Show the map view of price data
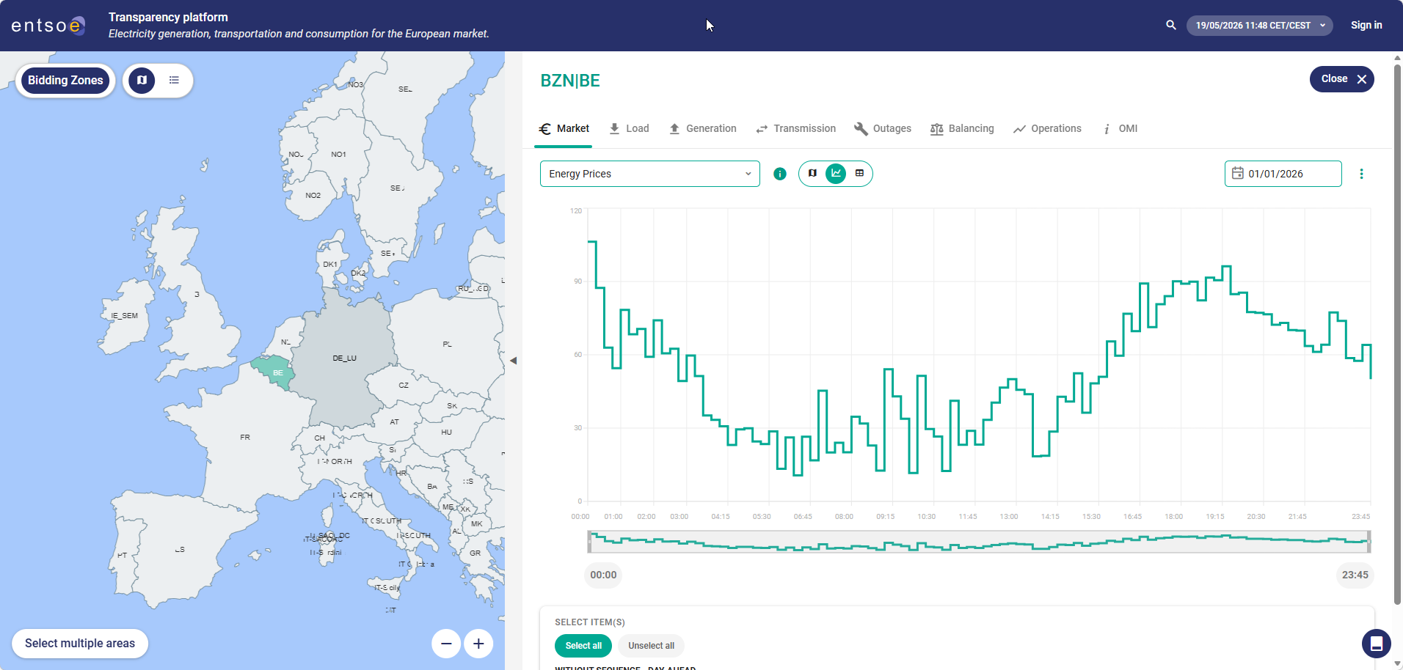 pyautogui.click(x=812, y=174)
